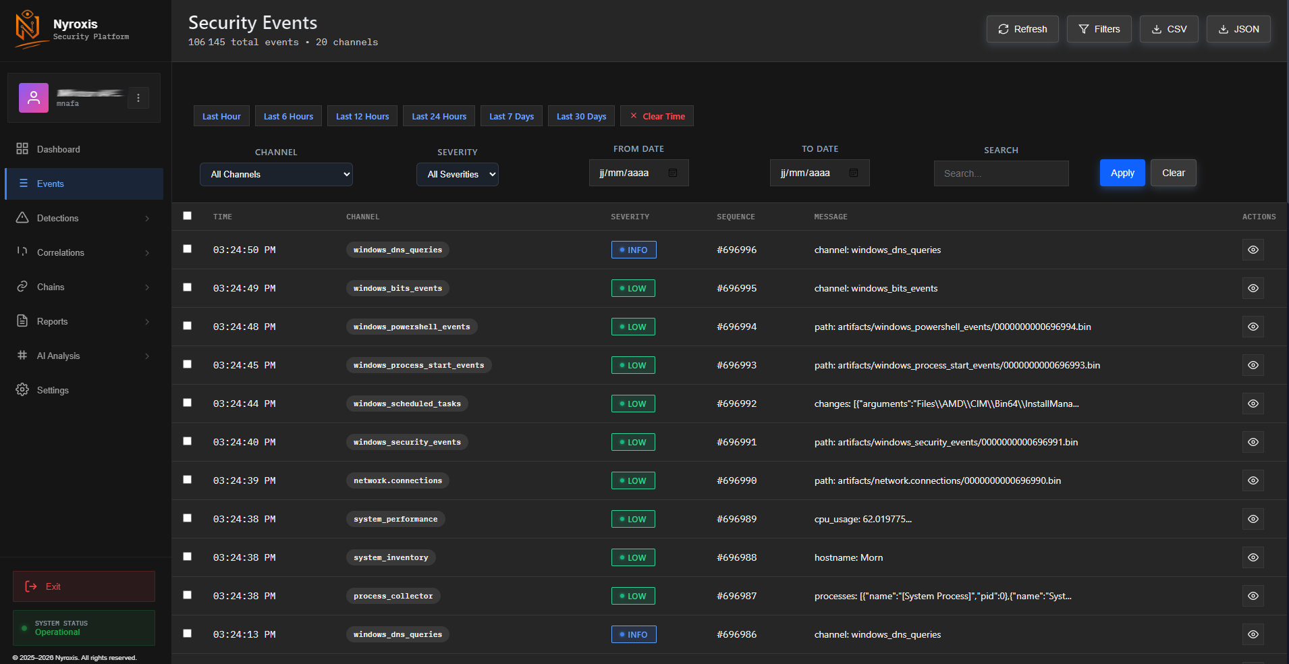The height and width of the screenshot is (664, 1289).
Task: Check the windows_process_start_events row
Action: pos(188,364)
